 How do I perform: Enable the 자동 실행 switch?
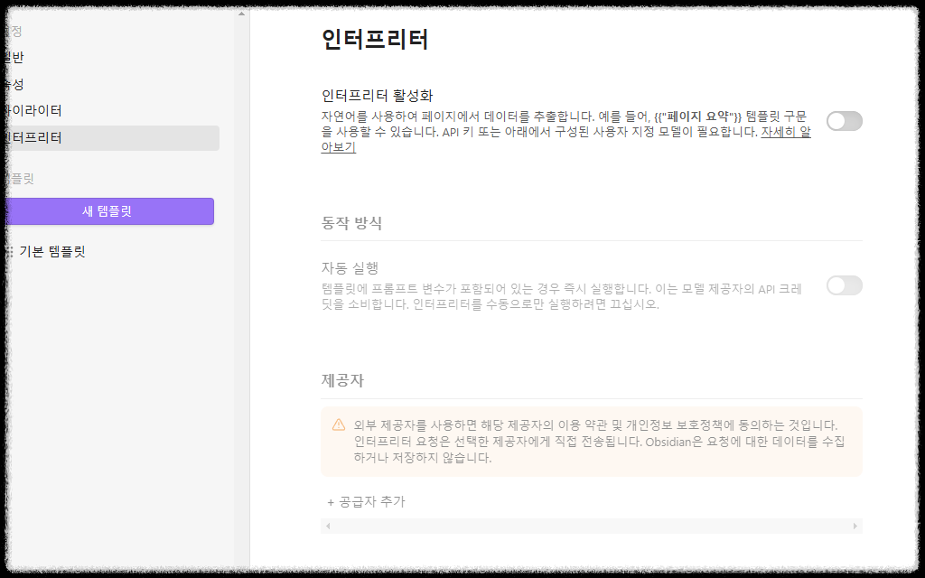coord(844,285)
